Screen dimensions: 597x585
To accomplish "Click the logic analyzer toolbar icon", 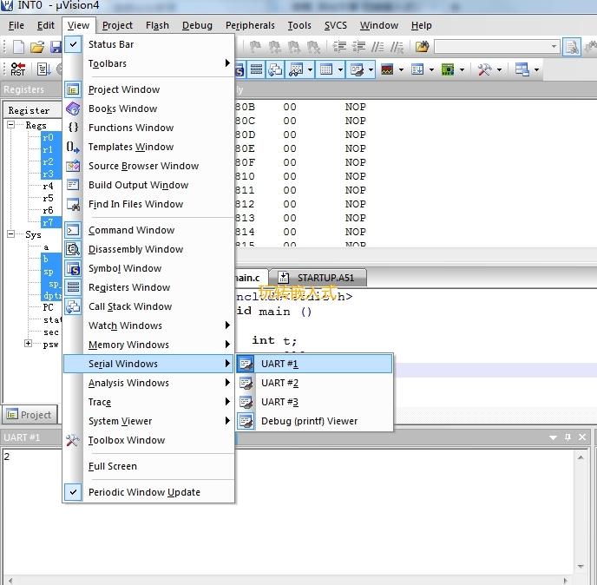I will pyautogui.click(x=387, y=69).
